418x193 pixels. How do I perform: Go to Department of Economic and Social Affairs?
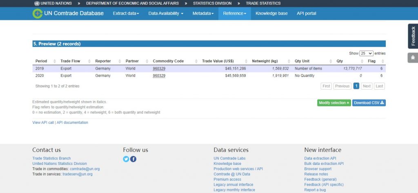[x=133, y=3]
